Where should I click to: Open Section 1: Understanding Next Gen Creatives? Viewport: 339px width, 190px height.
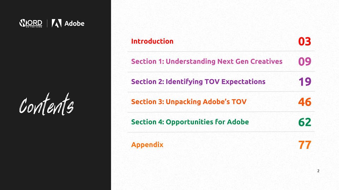pos(207,61)
